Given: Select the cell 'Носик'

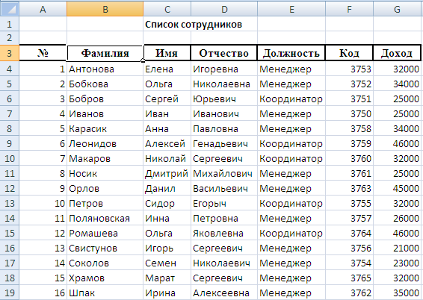Looking at the screenshot, I should [105, 173].
